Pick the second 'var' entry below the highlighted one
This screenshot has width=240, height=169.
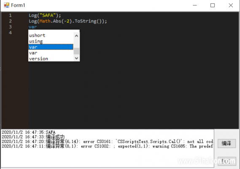tap(51, 53)
